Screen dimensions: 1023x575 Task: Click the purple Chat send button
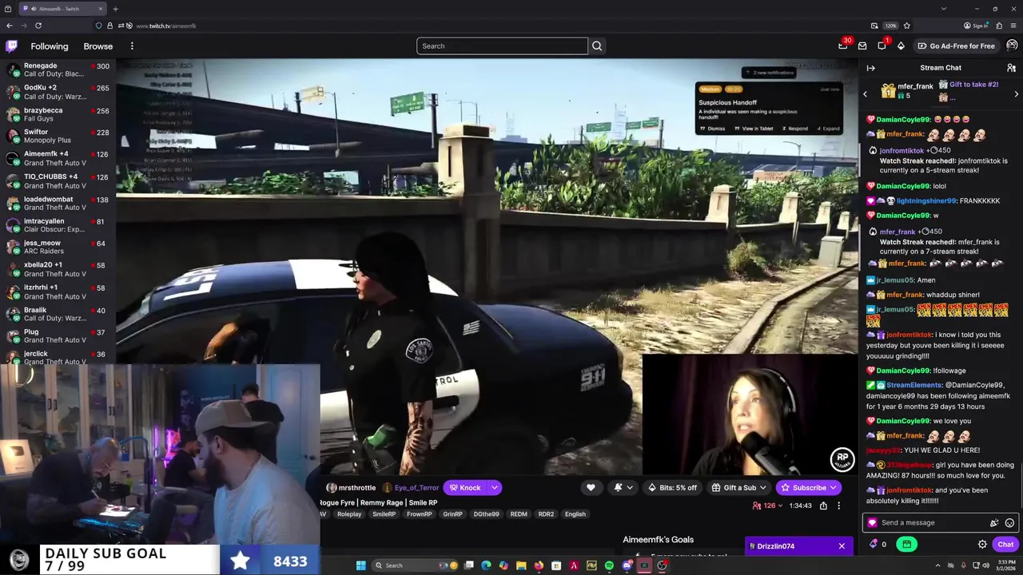coord(1005,545)
